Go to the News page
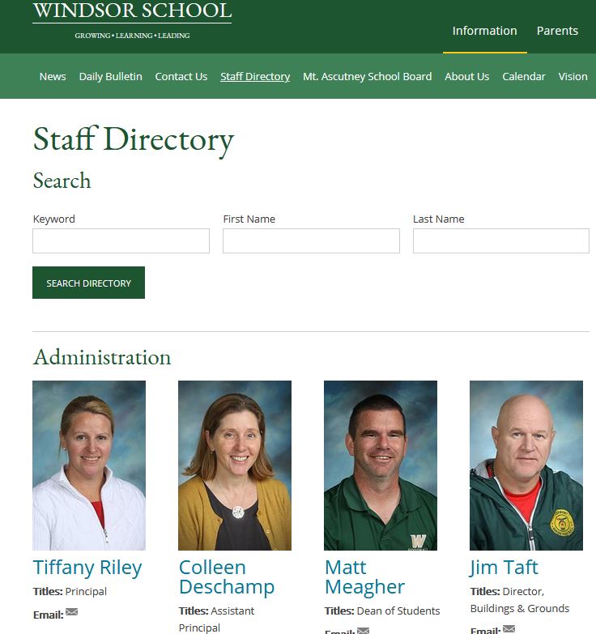The height and width of the screenshot is (634, 596). tap(53, 76)
